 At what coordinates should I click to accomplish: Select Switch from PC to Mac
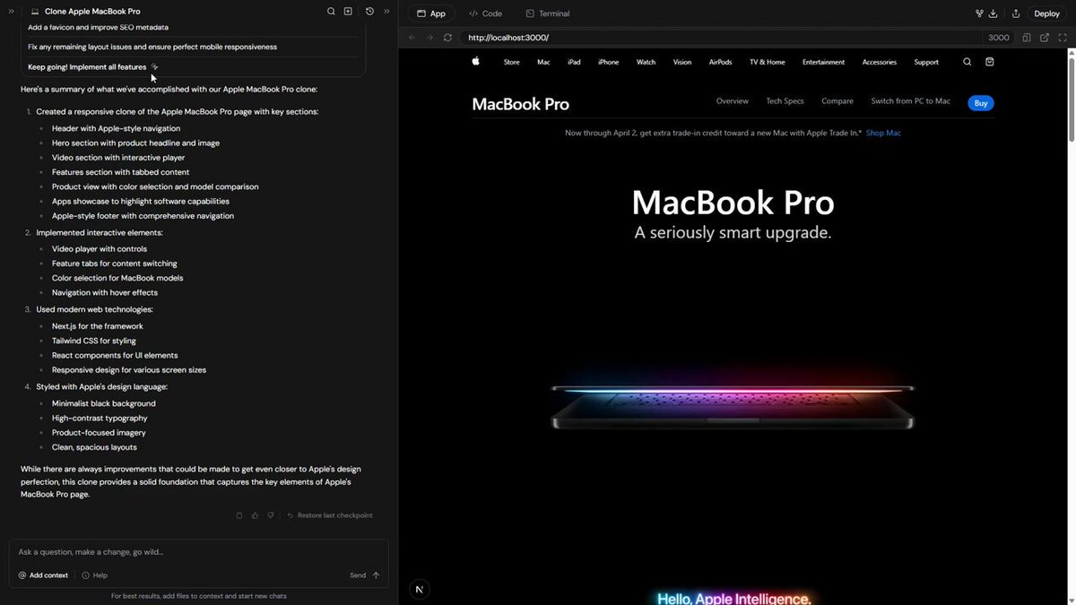point(910,101)
